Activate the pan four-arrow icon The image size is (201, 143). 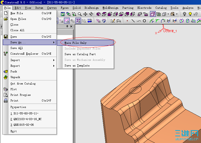[85, 14]
